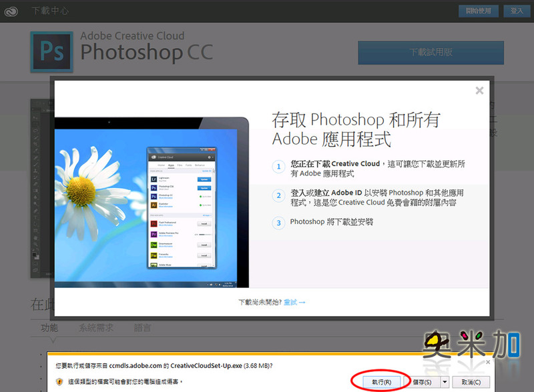
Task: Click the file-type harm warning message text
Action: pos(125,382)
